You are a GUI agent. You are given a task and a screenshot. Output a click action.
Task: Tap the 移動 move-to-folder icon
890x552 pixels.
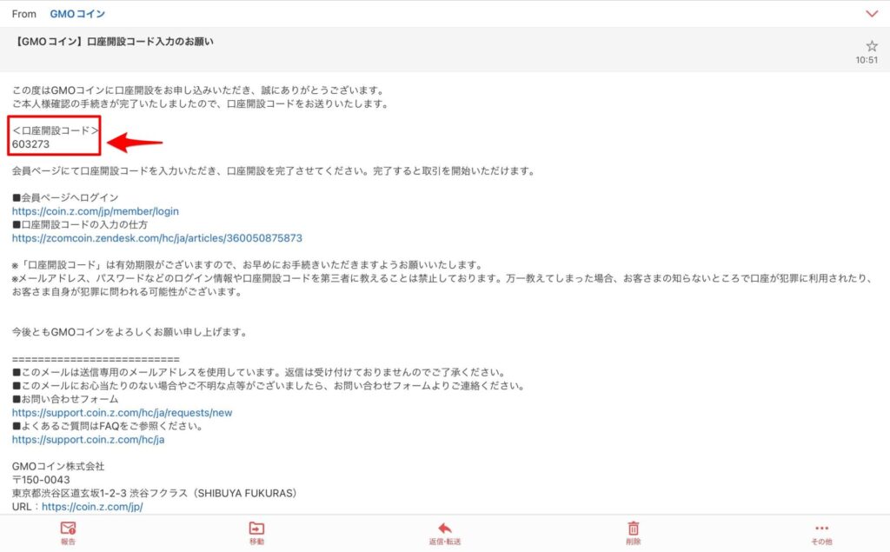click(x=256, y=533)
